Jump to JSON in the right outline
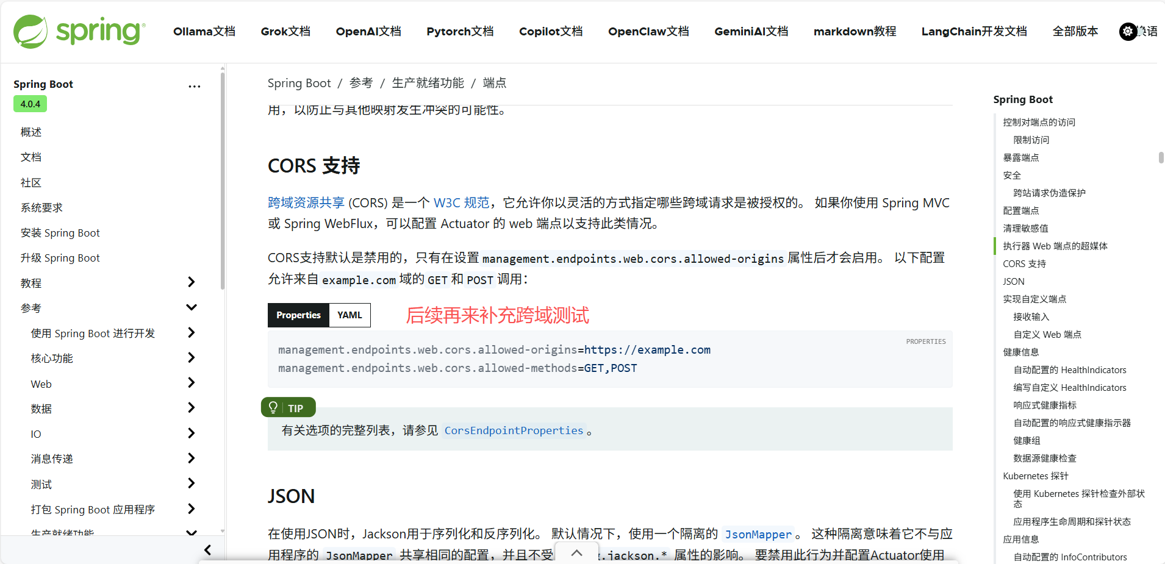The width and height of the screenshot is (1165, 564). pos(1014,282)
